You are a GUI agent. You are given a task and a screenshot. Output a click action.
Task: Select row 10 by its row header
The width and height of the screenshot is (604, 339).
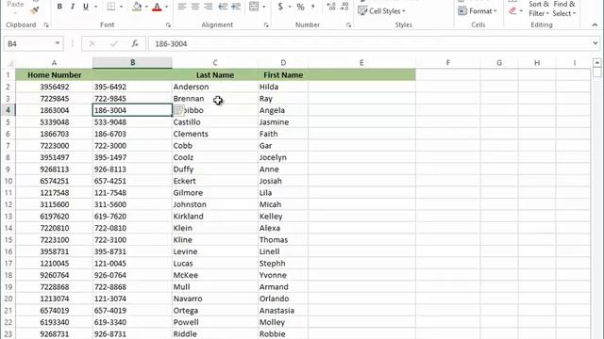coord(8,181)
